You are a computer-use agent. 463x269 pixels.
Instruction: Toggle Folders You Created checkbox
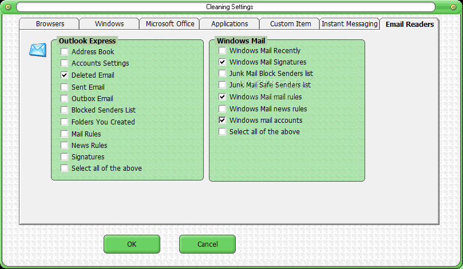click(64, 122)
